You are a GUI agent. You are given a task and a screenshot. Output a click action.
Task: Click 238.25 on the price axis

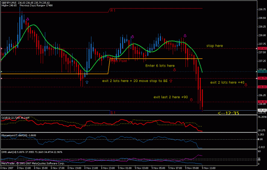click(262, 27)
